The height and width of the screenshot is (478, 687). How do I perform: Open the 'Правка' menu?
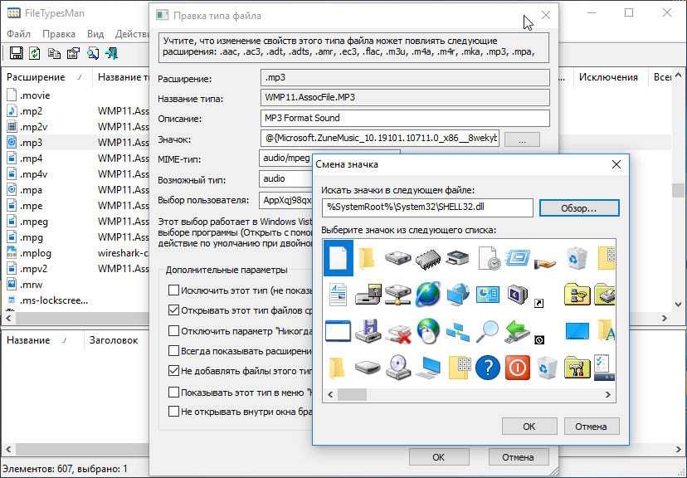tap(58, 34)
